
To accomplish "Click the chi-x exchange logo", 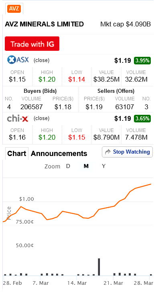I will pyautogui.click(x=18, y=118).
